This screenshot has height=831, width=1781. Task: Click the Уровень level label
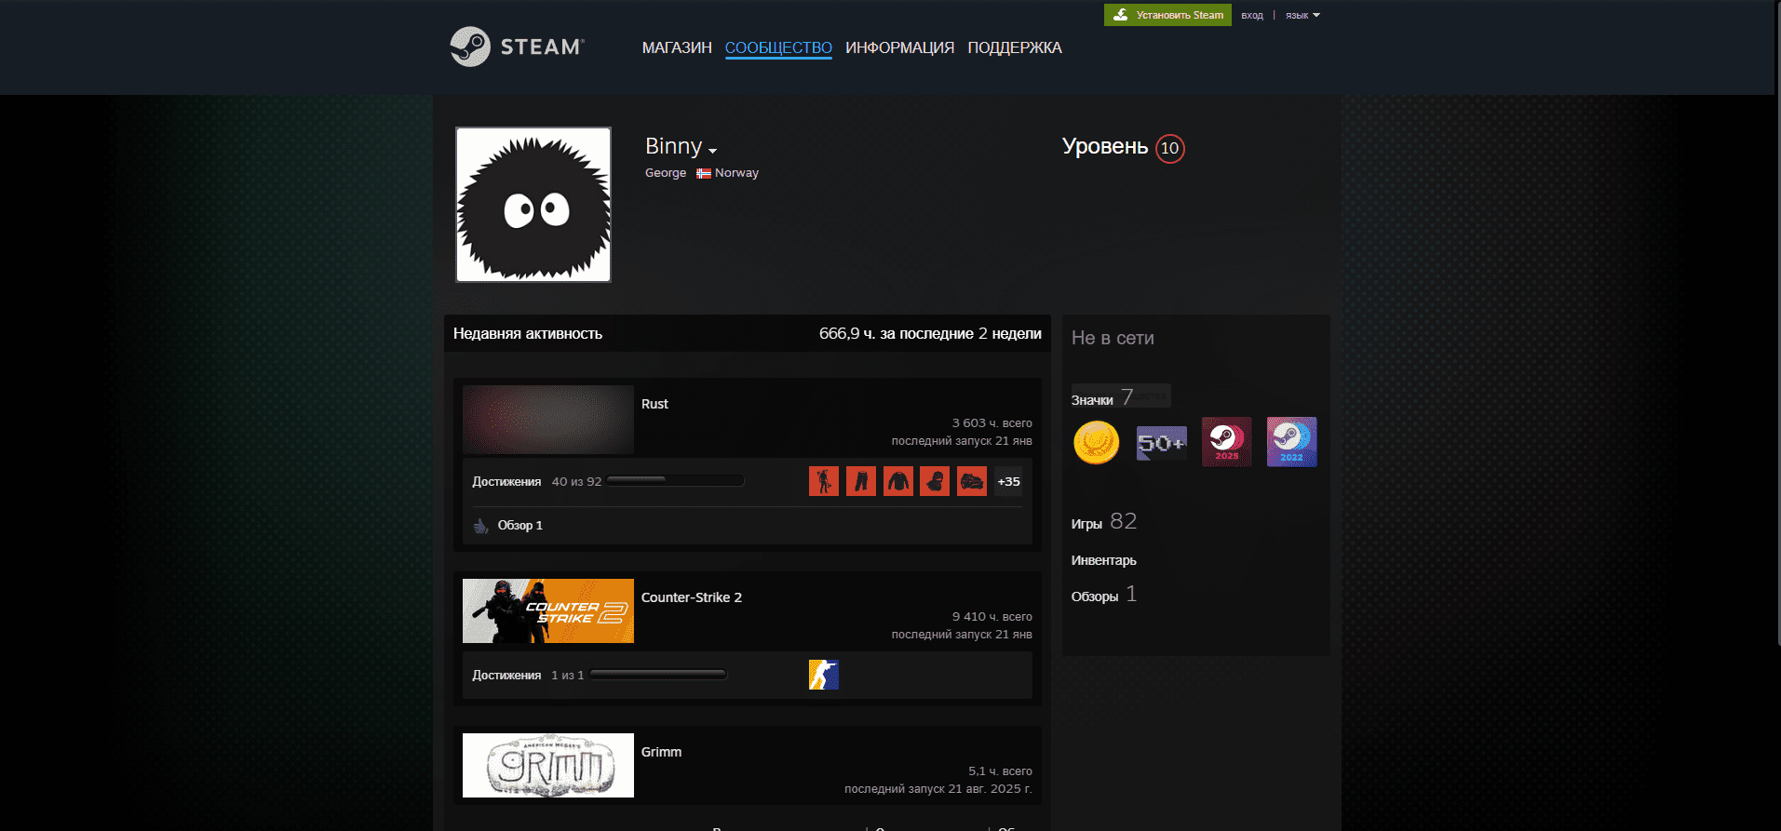click(1105, 147)
